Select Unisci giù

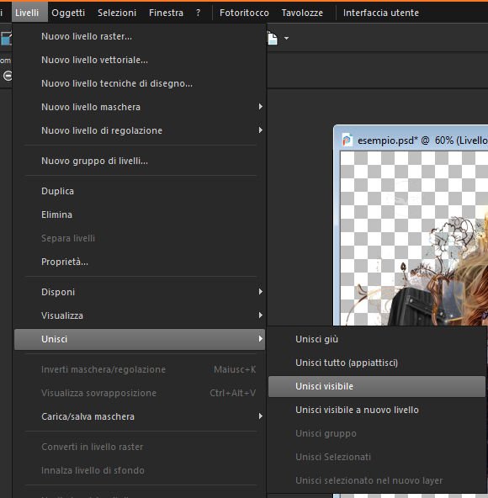377,339
